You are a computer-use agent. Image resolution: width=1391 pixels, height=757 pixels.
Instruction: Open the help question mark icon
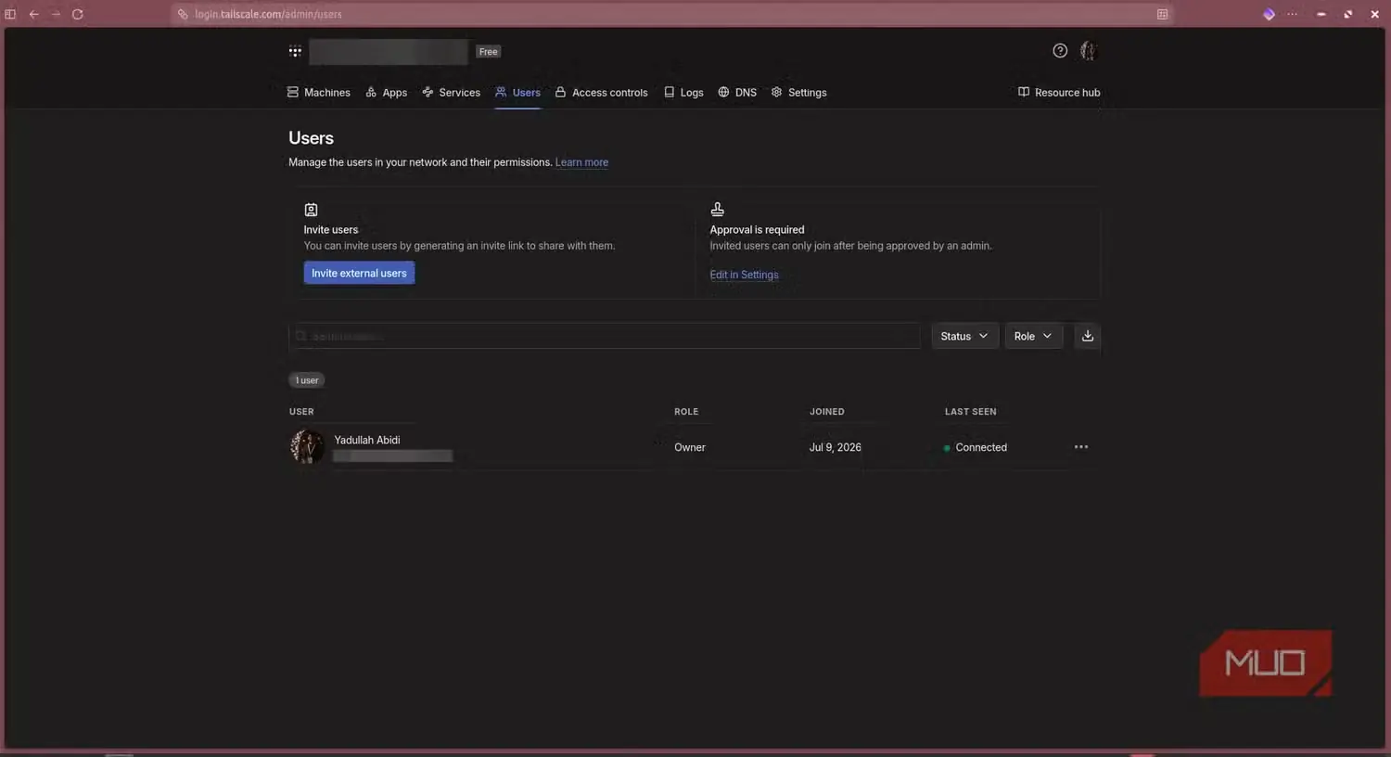[x=1060, y=51]
